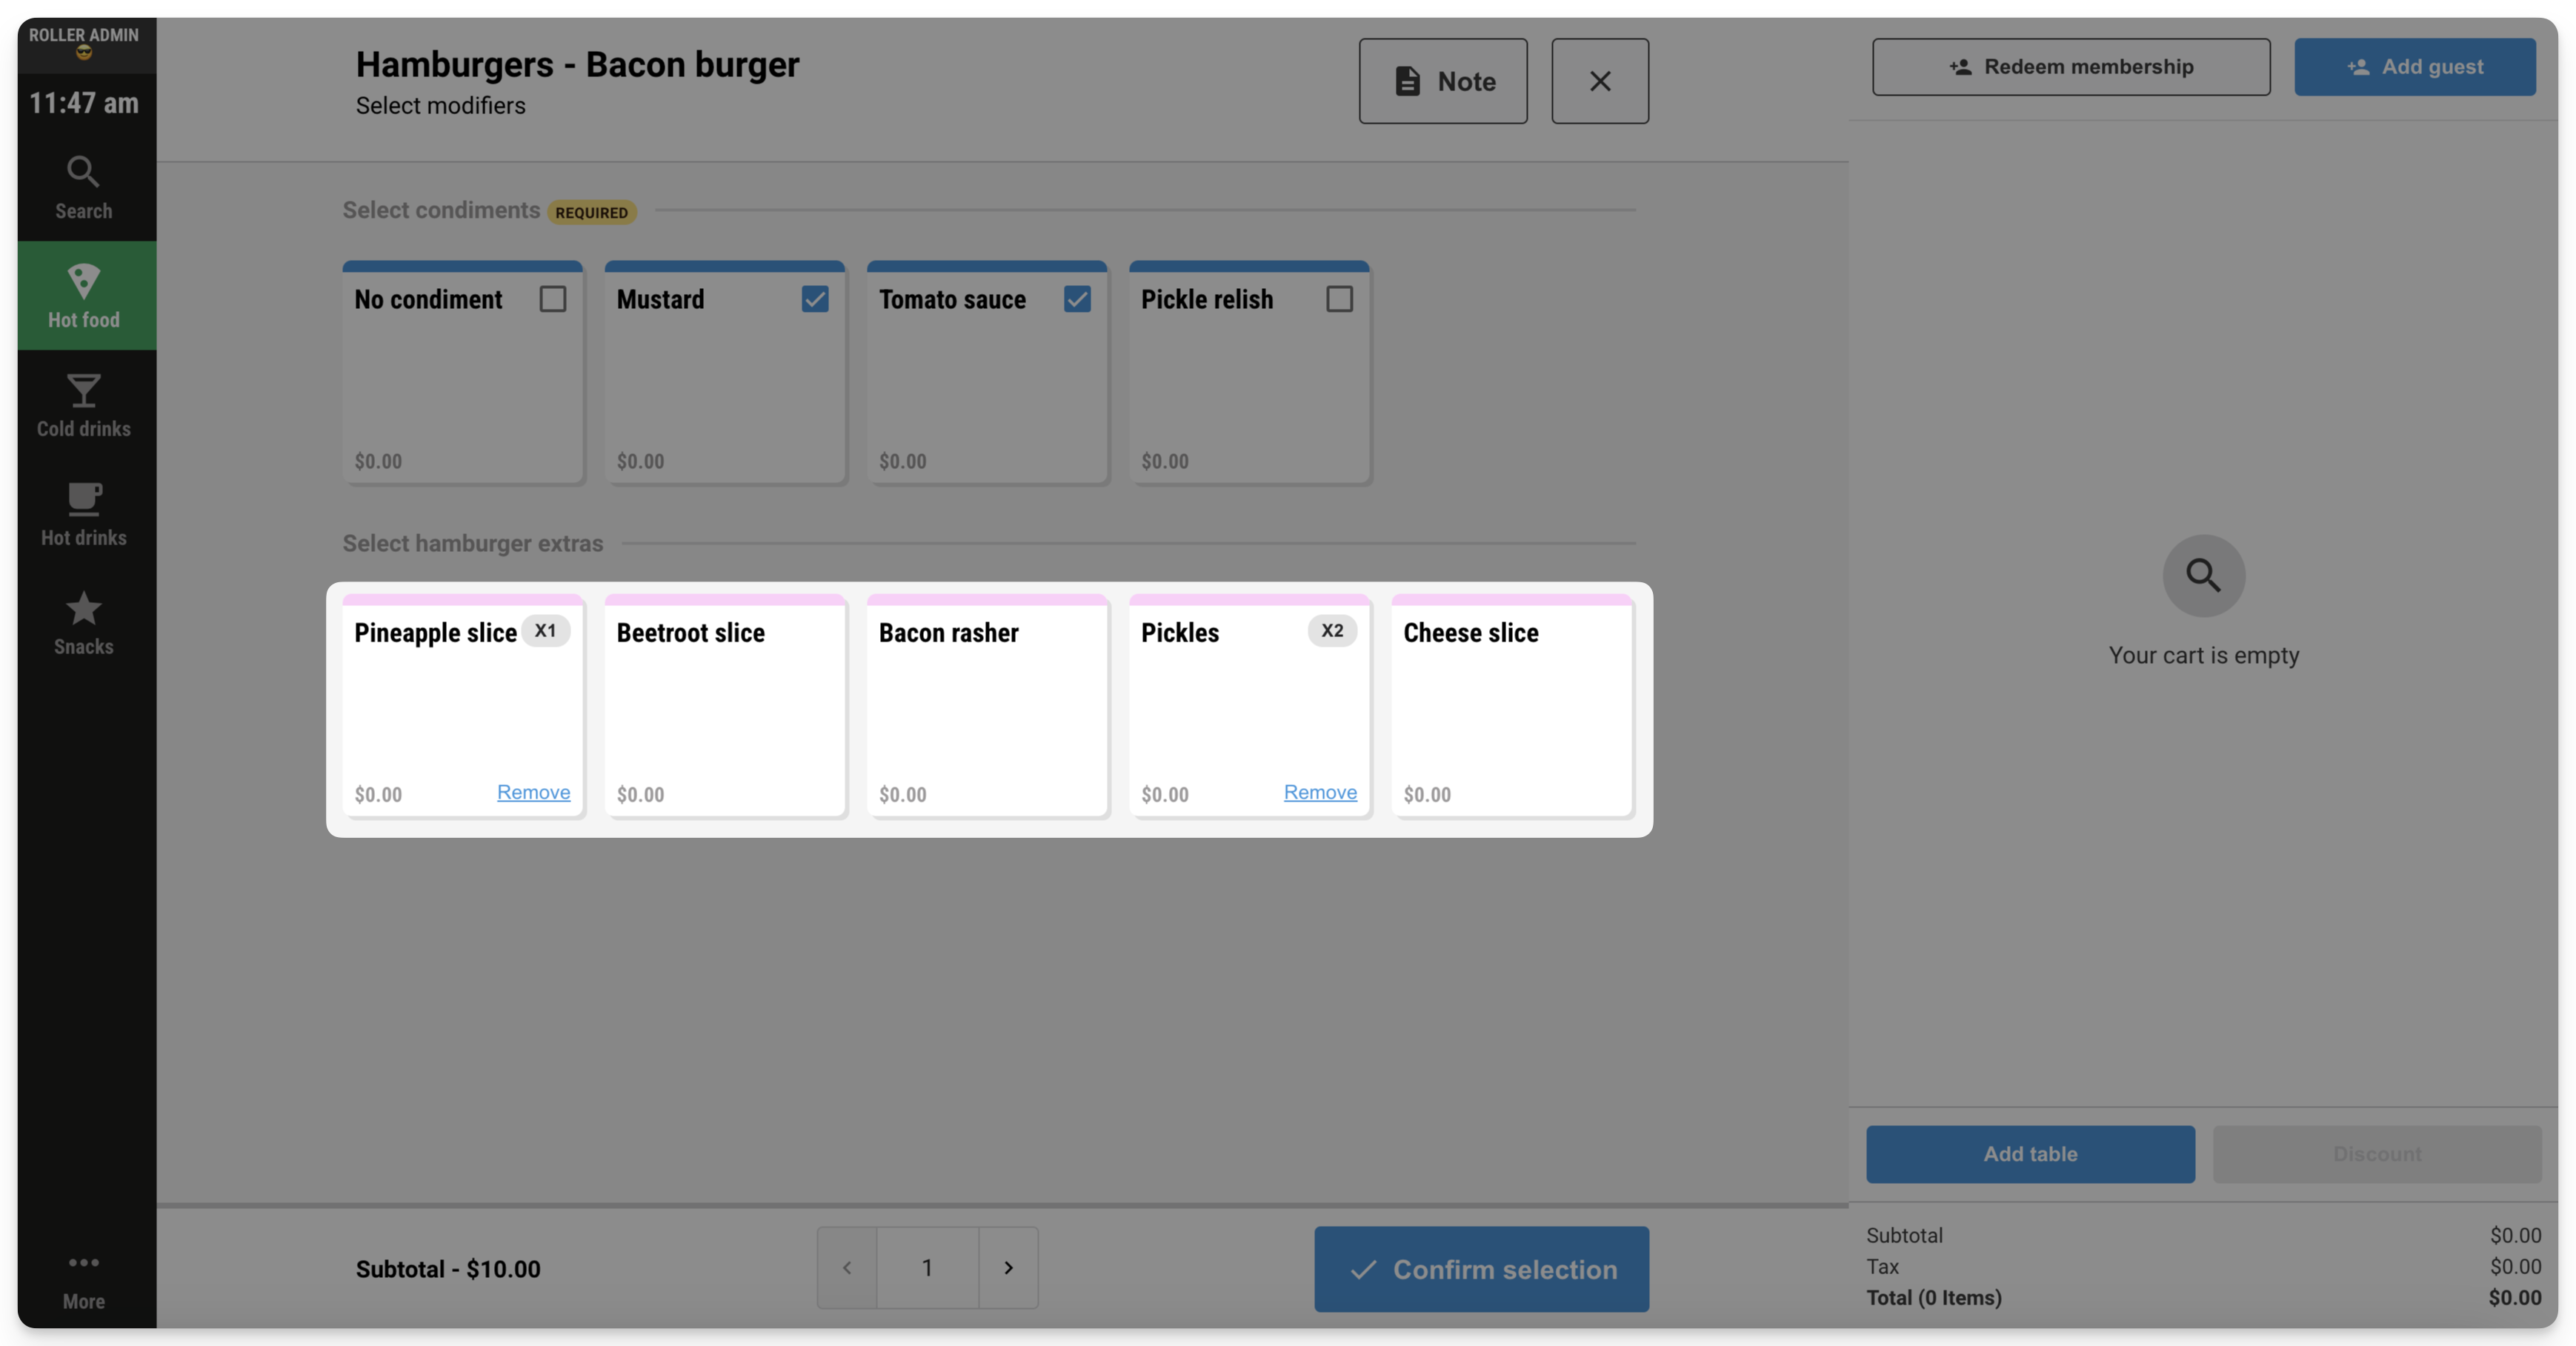Click the Add table button
Screen dimensions: 2576x1346
pos(2030,1154)
